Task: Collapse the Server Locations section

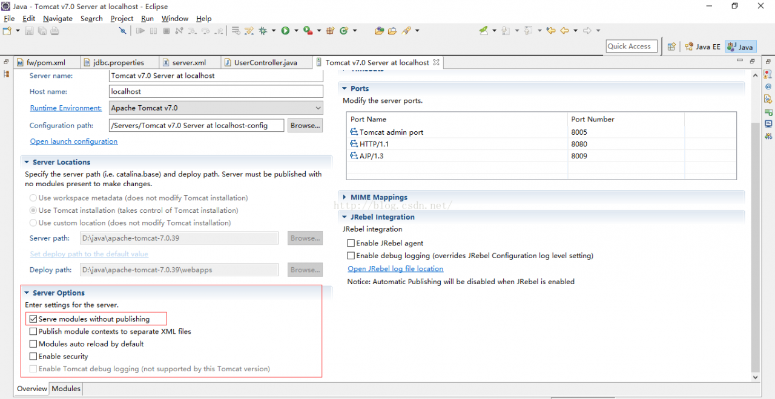Action: pyautogui.click(x=27, y=162)
